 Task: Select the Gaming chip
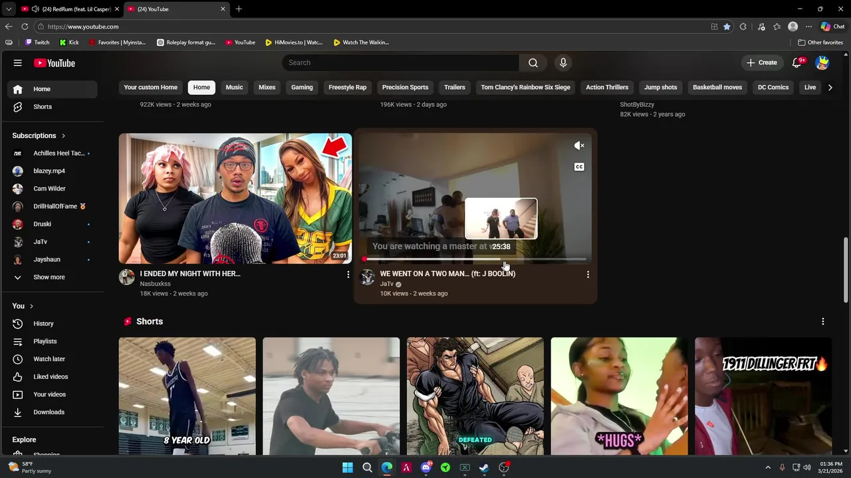[302, 88]
